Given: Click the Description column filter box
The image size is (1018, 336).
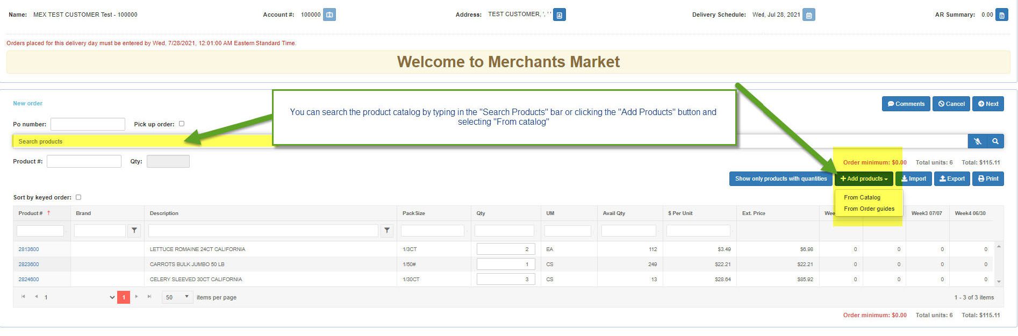Looking at the screenshot, I should [x=263, y=231].
